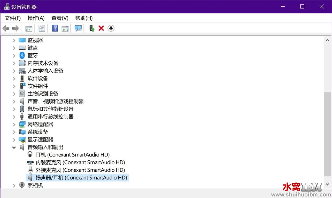Select 耳机 (Conexant SmartAudio HD) device
This screenshot has width=332, height=198.
point(73,155)
